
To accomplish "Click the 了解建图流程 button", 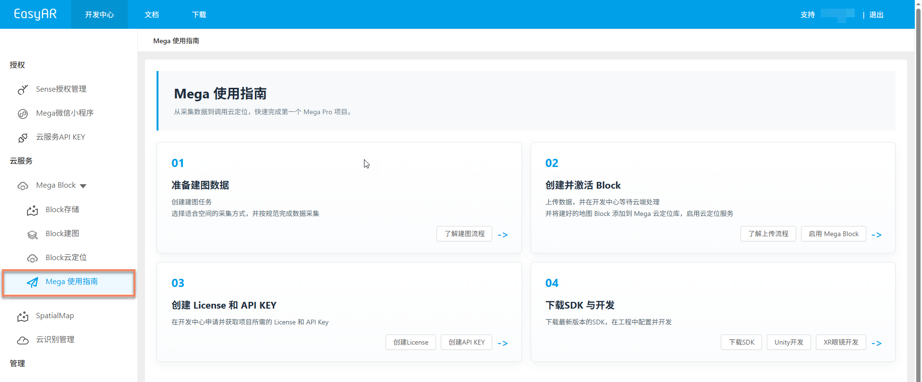I will [464, 234].
